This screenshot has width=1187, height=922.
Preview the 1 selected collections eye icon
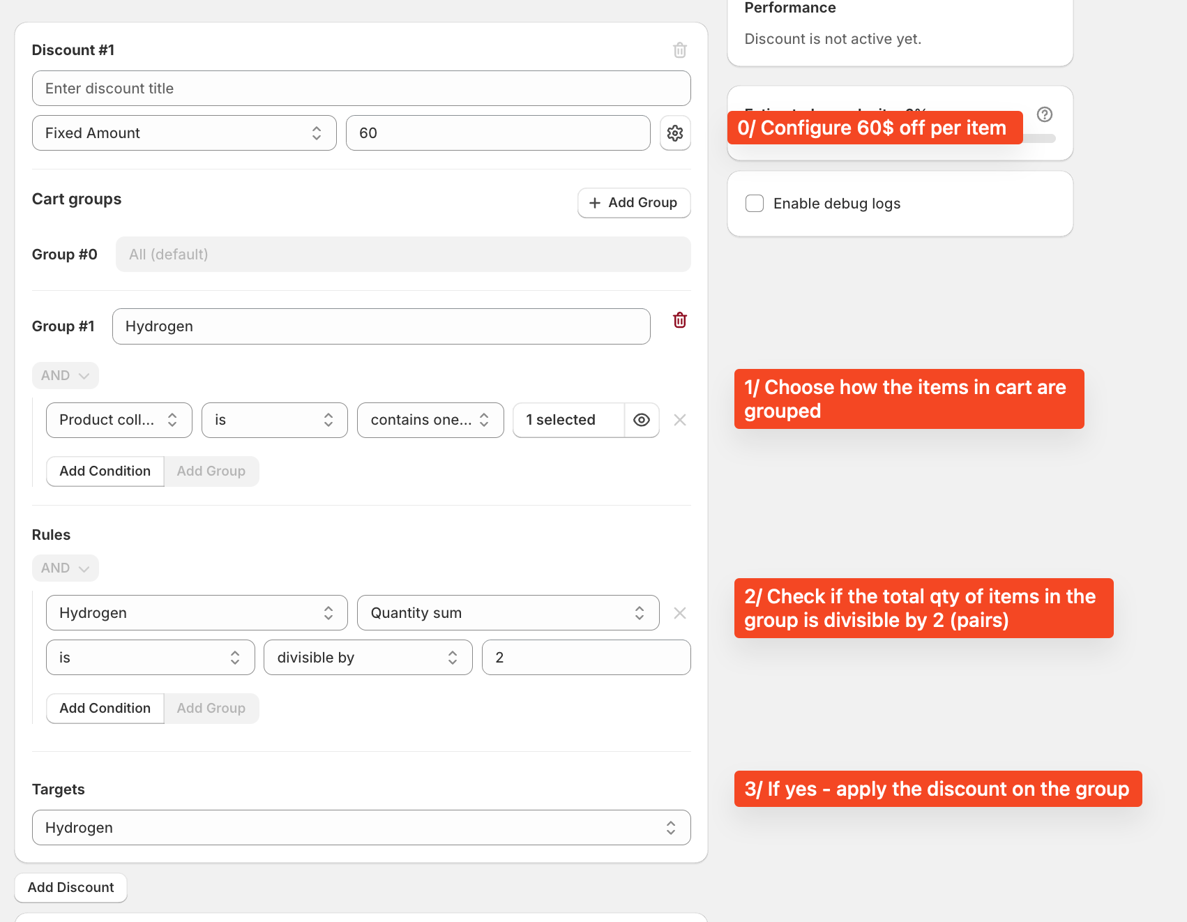pyautogui.click(x=641, y=420)
